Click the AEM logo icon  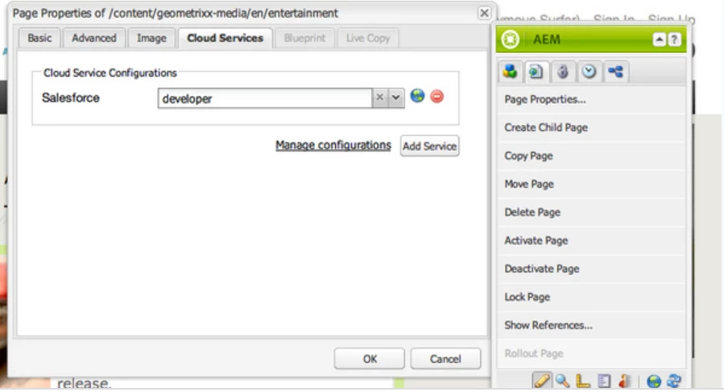pyautogui.click(x=511, y=39)
